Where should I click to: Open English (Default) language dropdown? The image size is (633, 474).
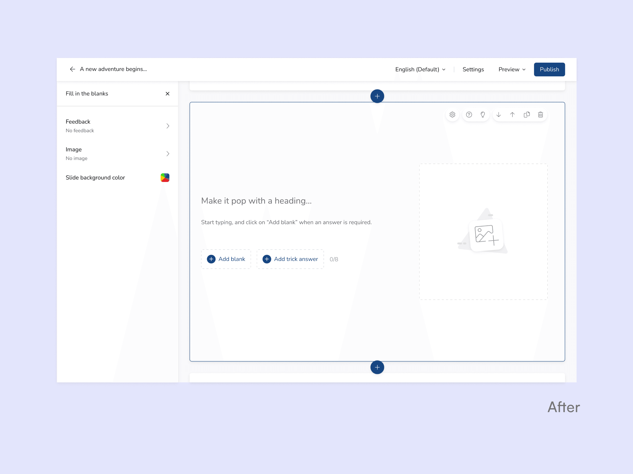pyautogui.click(x=420, y=70)
